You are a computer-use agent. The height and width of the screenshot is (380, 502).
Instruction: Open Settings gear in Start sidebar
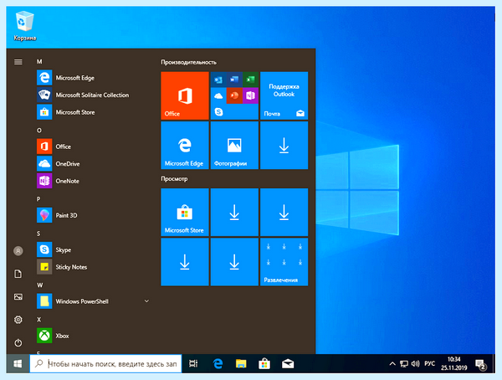[x=18, y=320]
